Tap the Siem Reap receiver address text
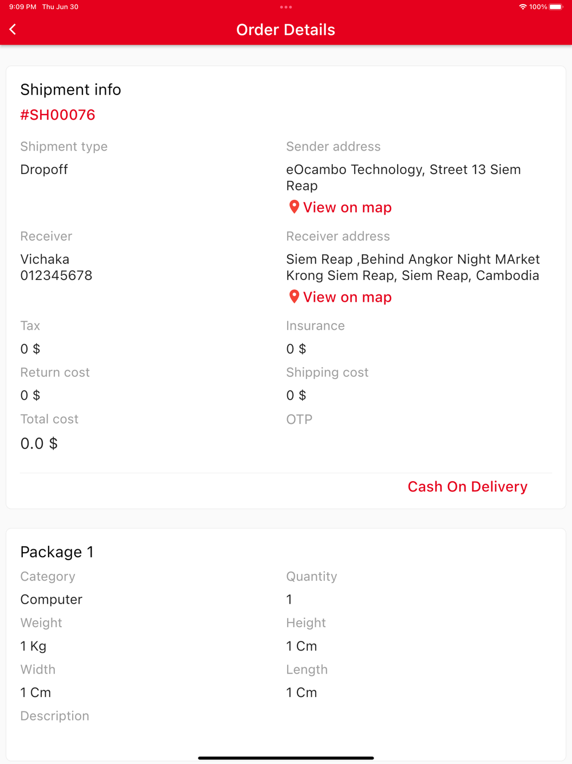 (x=412, y=267)
